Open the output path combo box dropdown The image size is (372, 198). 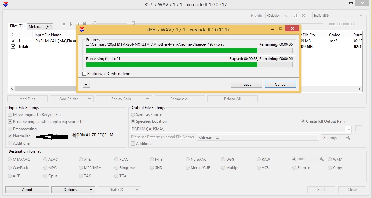pos(349,129)
